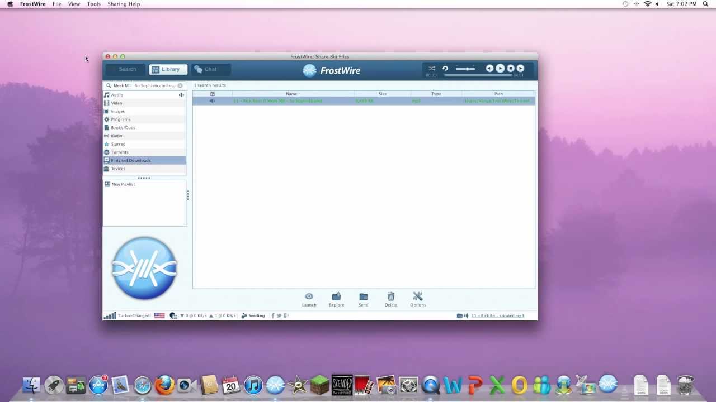Switch to the Search tab
716x402 pixels.
click(x=125, y=69)
